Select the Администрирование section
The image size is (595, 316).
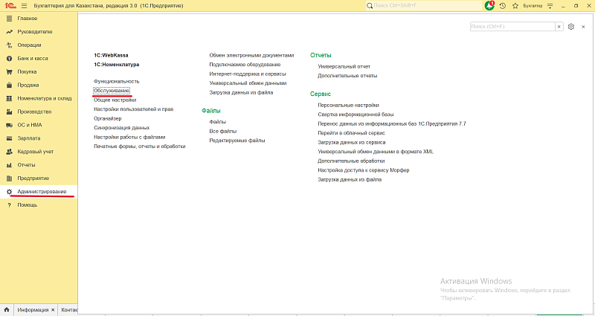[x=39, y=192]
